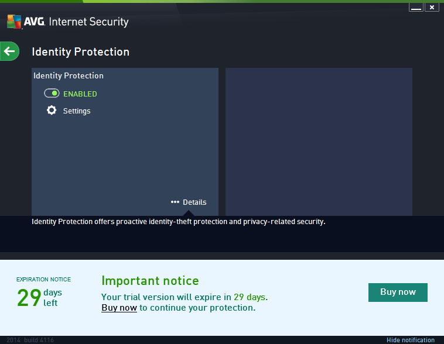Image resolution: width=444 pixels, height=344 pixels.
Task: Click the Settings gear icon
Action: pos(52,111)
